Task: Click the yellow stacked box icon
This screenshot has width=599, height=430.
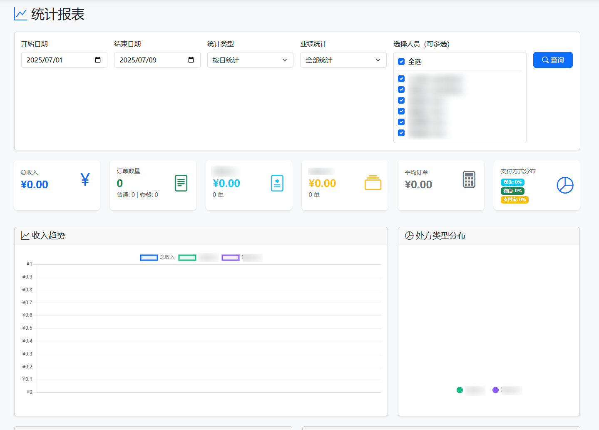Action: pos(373,183)
